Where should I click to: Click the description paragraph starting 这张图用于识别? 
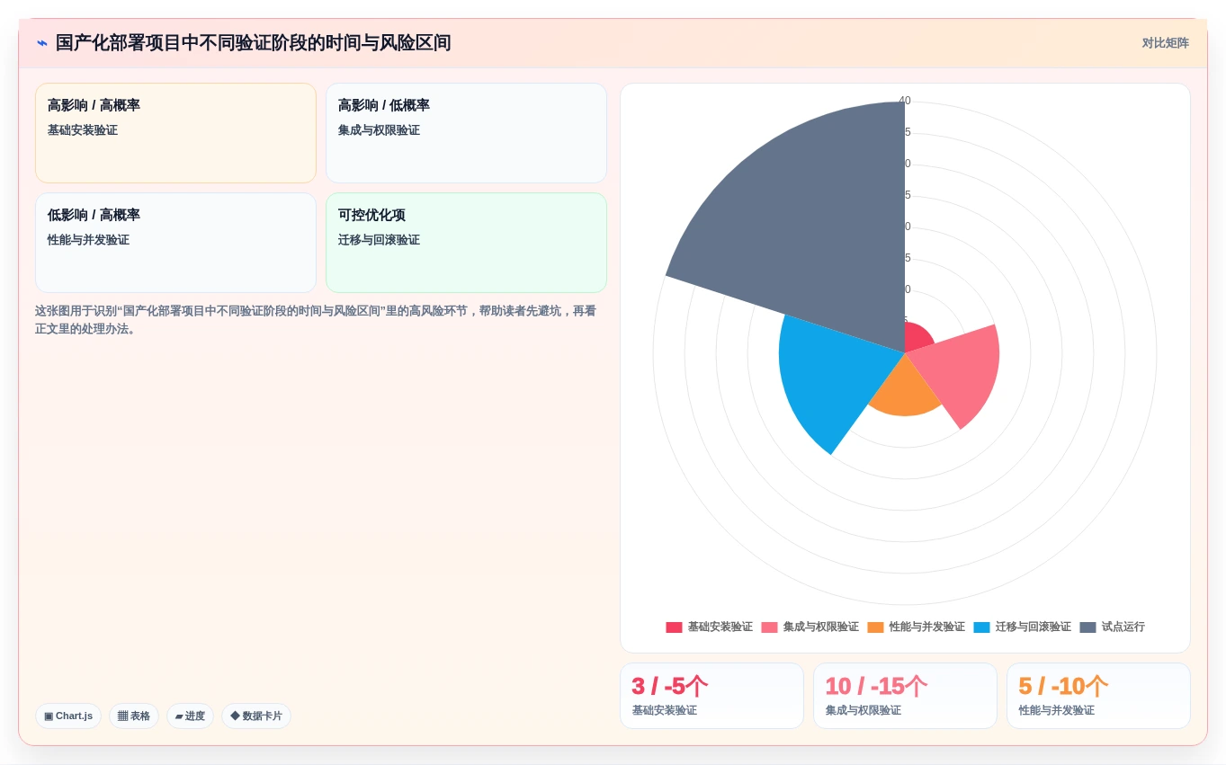click(316, 320)
